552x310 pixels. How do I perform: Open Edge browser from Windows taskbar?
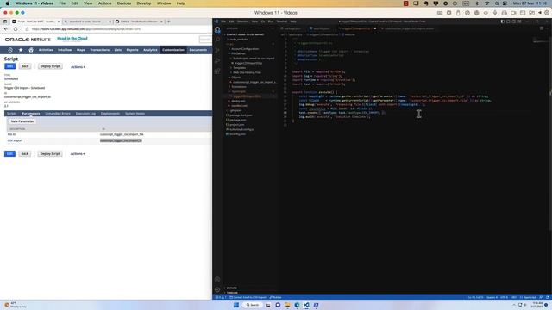tap(297, 305)
